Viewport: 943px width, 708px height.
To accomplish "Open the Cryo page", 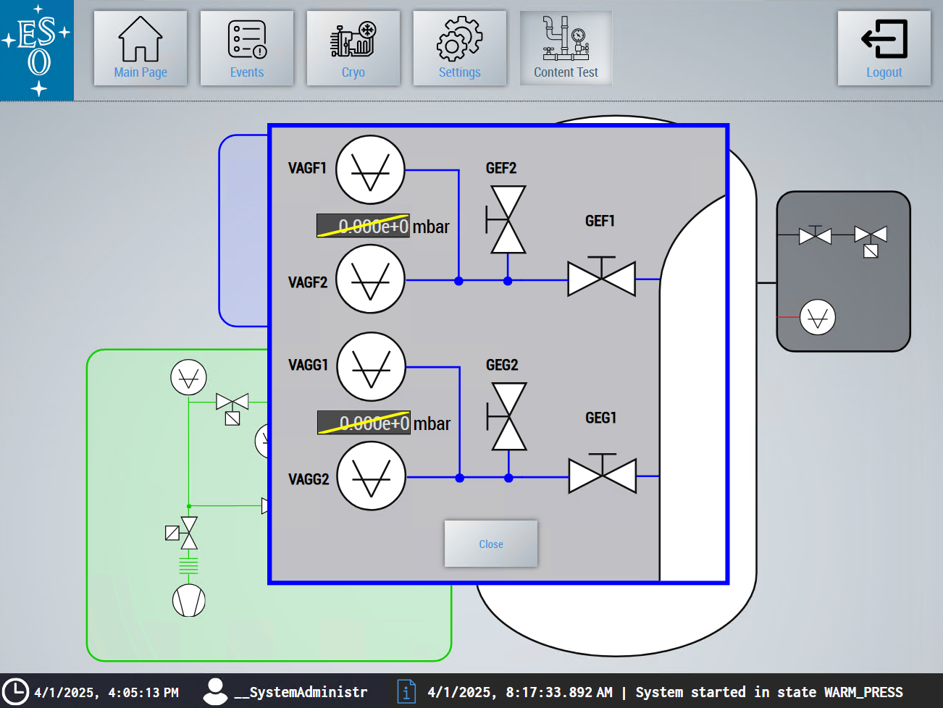I will [353, 49].
